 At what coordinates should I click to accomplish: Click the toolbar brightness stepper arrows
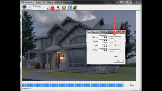click(x=48, y=8)
